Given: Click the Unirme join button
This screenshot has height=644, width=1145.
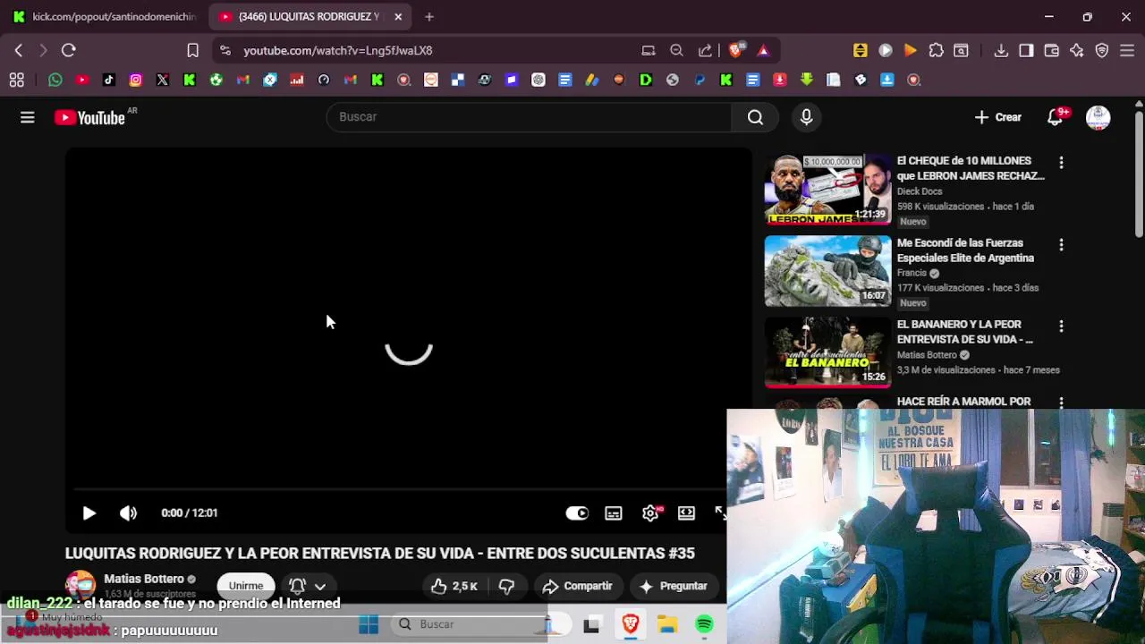Looking at the screenshot, I should pos(246,586).
